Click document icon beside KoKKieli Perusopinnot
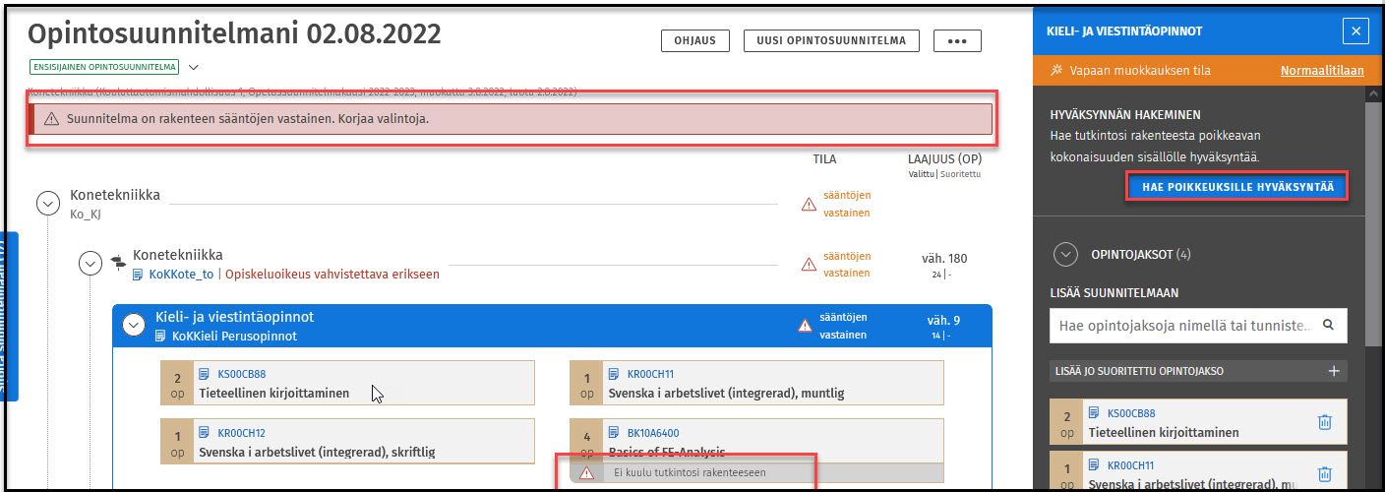Screen dimensions: 1385x492 160,337
